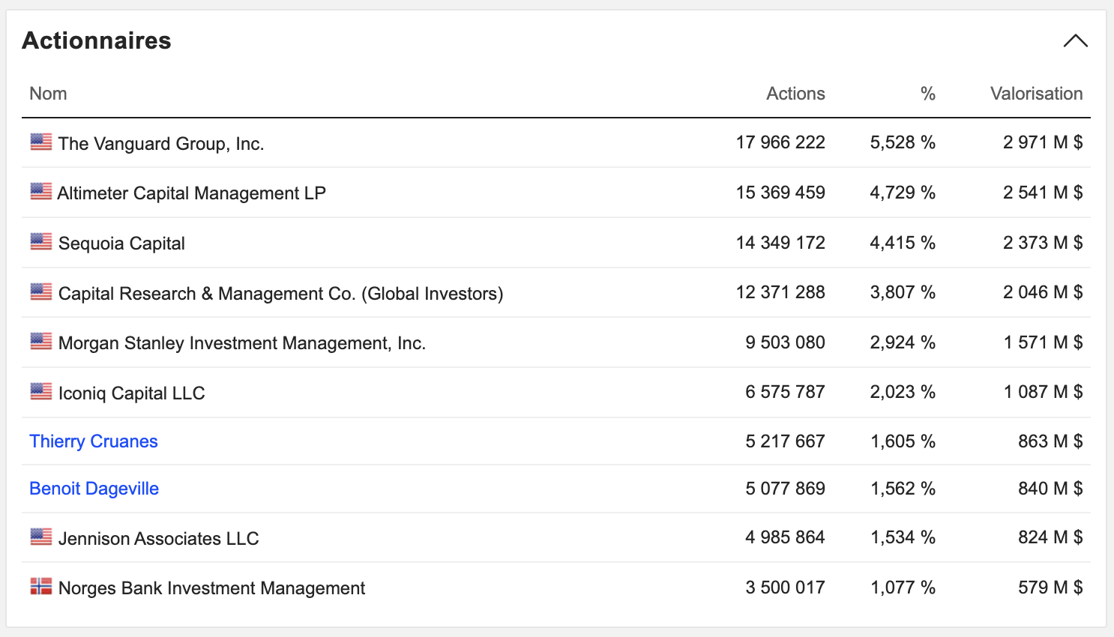Click valuation 2 373 M $

pos(1043,243)
